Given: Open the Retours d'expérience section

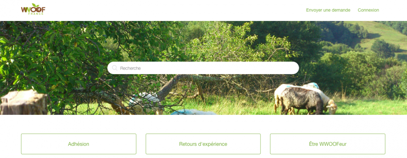Looking at the screenshot, I should 203,144.
